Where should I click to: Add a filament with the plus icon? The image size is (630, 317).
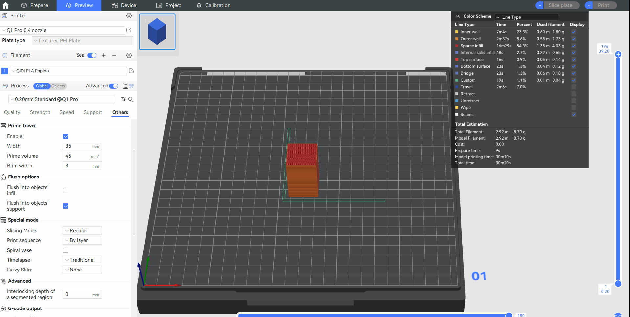(x=104, y=55)
